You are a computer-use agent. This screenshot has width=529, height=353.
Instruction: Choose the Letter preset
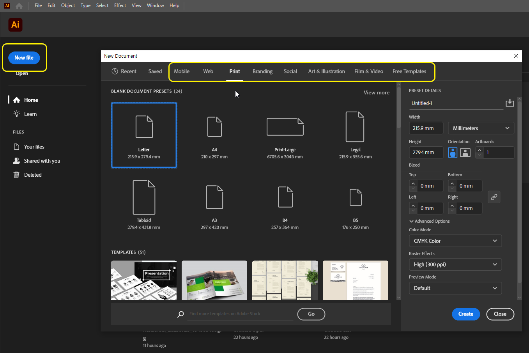[144, 135]
